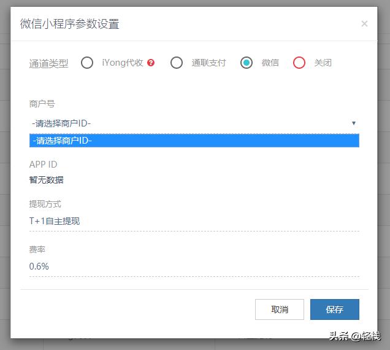Click the T+1自主提现 withdrawal field
Screen dimensions: 390x350
click(194, 221)
